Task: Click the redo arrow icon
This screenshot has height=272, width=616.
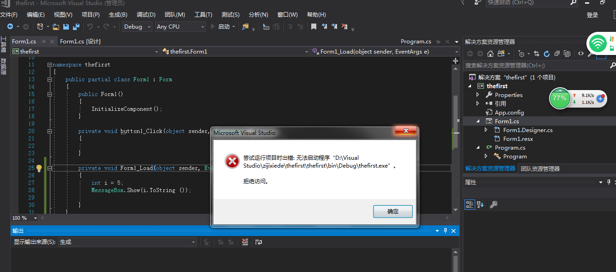Action: tap(106, 27)
